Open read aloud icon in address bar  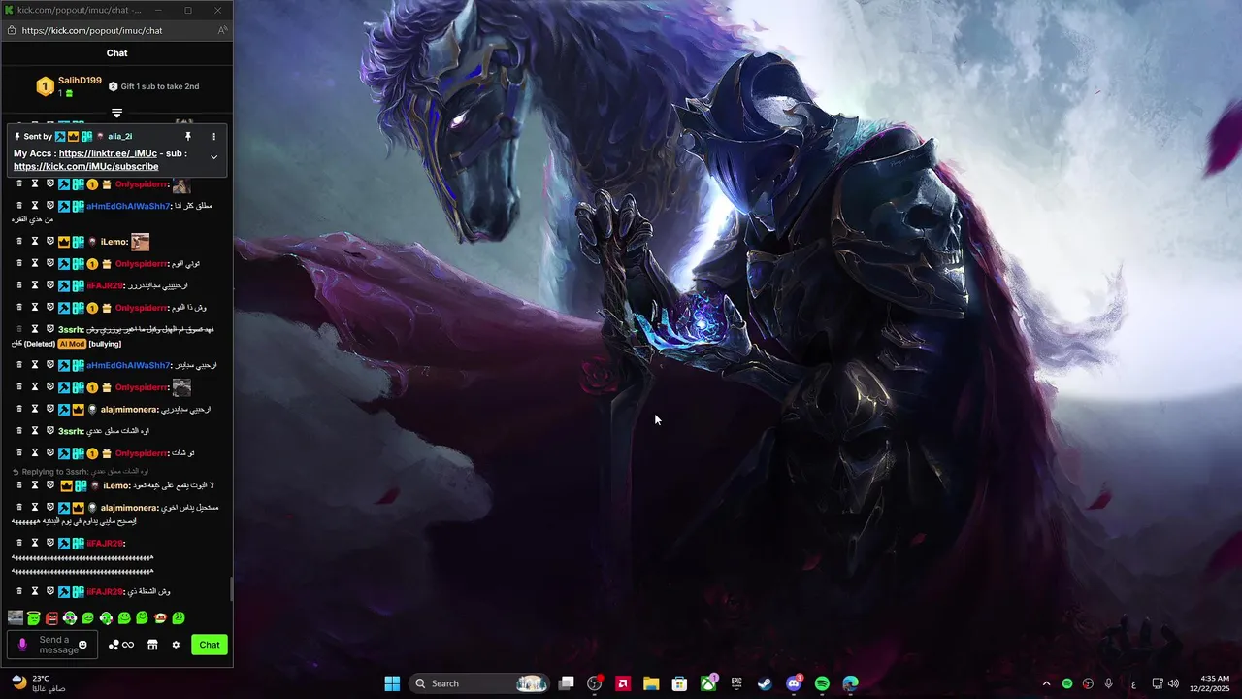[222, 30]
